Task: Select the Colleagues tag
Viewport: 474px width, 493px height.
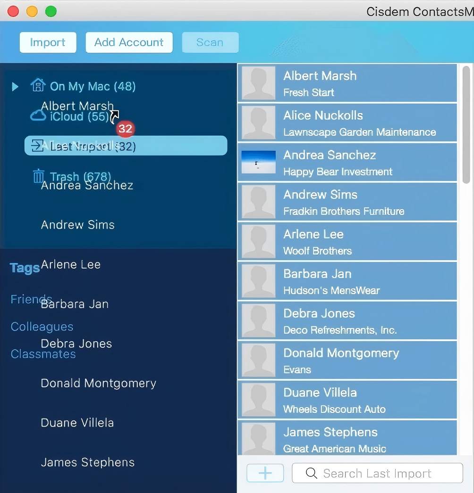Action: [42, 326]
